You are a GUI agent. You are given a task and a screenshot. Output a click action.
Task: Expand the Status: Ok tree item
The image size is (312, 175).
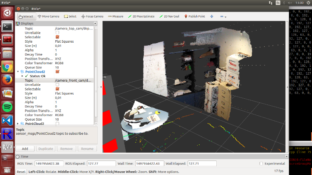pos(22,76)
